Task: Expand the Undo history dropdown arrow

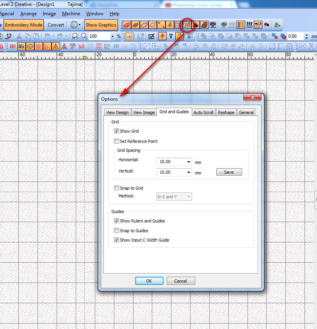Action: (x=53, y=36)
